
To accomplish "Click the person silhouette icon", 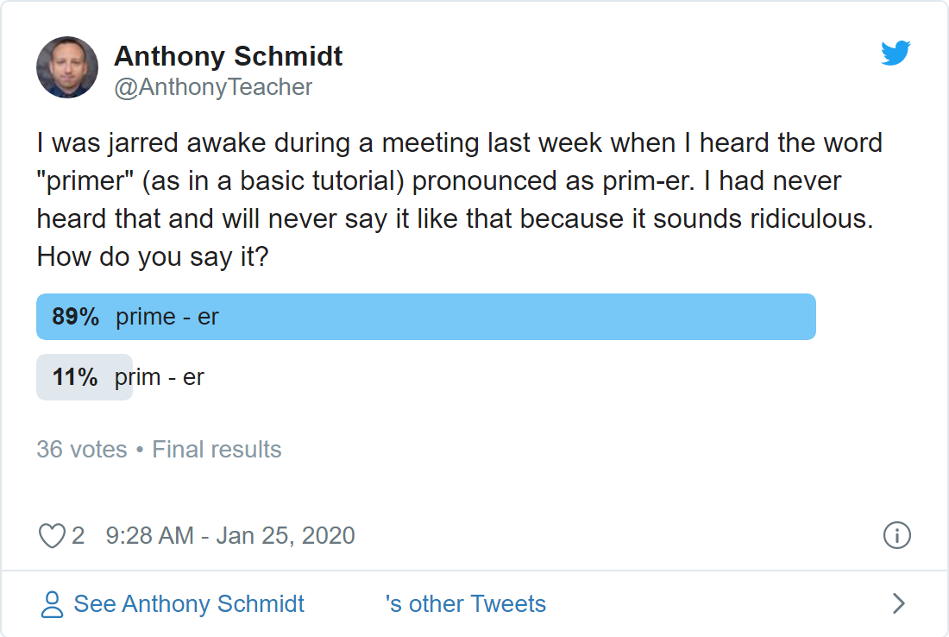I will coord(52,603).
